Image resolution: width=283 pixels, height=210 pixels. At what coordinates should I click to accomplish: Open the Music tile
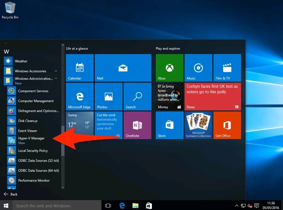(x=198, y=68)
